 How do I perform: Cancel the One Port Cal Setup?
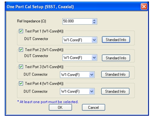[94, 107]
